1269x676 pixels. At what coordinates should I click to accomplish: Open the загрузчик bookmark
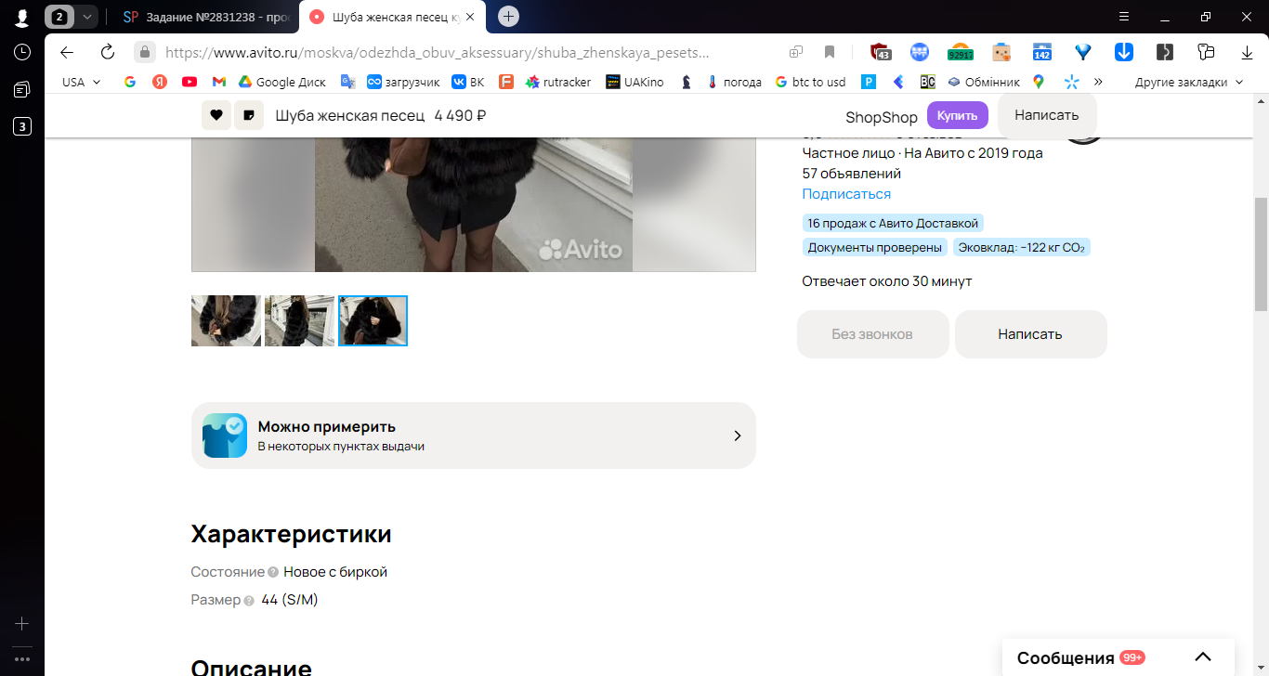coord(404,82)
